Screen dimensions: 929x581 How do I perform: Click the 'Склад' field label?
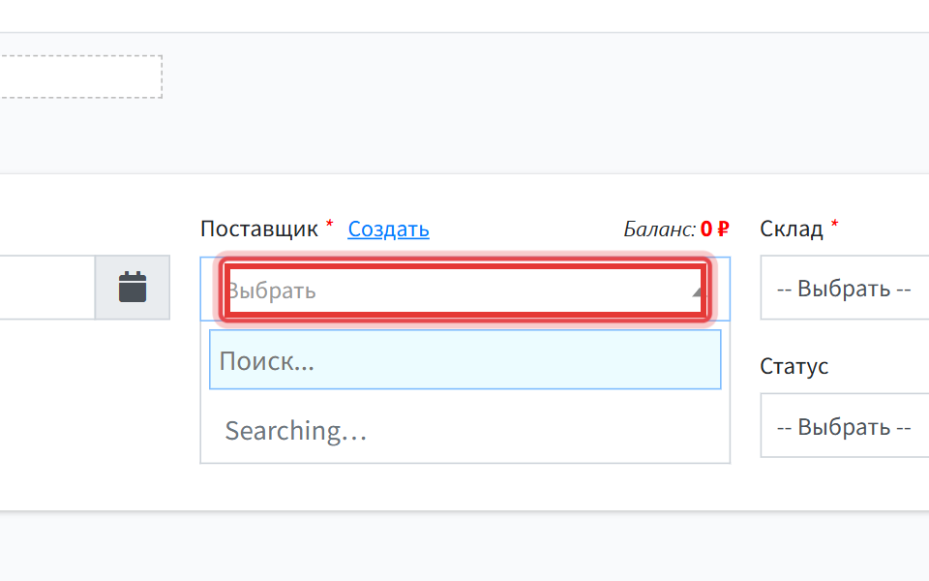tap(792, 229)
